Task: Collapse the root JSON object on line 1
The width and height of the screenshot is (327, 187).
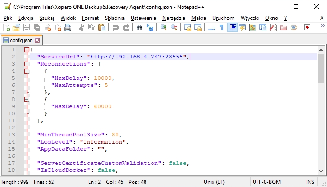Action: [x=27, y=50]
